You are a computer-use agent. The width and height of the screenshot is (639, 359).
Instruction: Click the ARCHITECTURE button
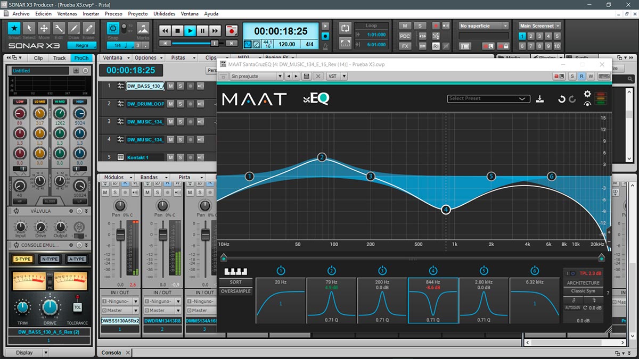(583, 283)
